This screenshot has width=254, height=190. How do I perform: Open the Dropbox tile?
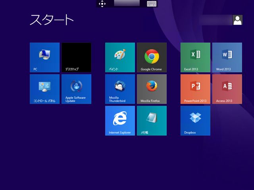[195, 121]
